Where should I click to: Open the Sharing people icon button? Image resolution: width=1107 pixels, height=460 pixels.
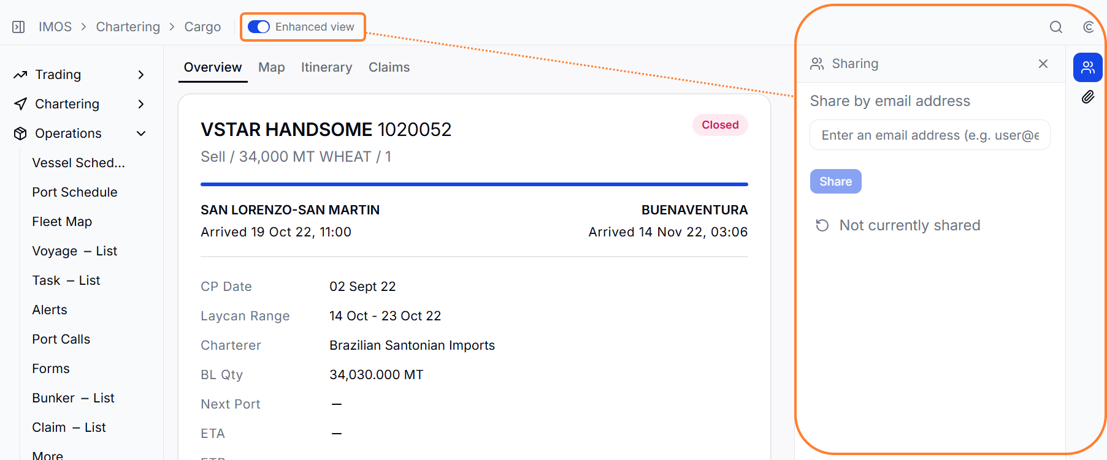1087,67
